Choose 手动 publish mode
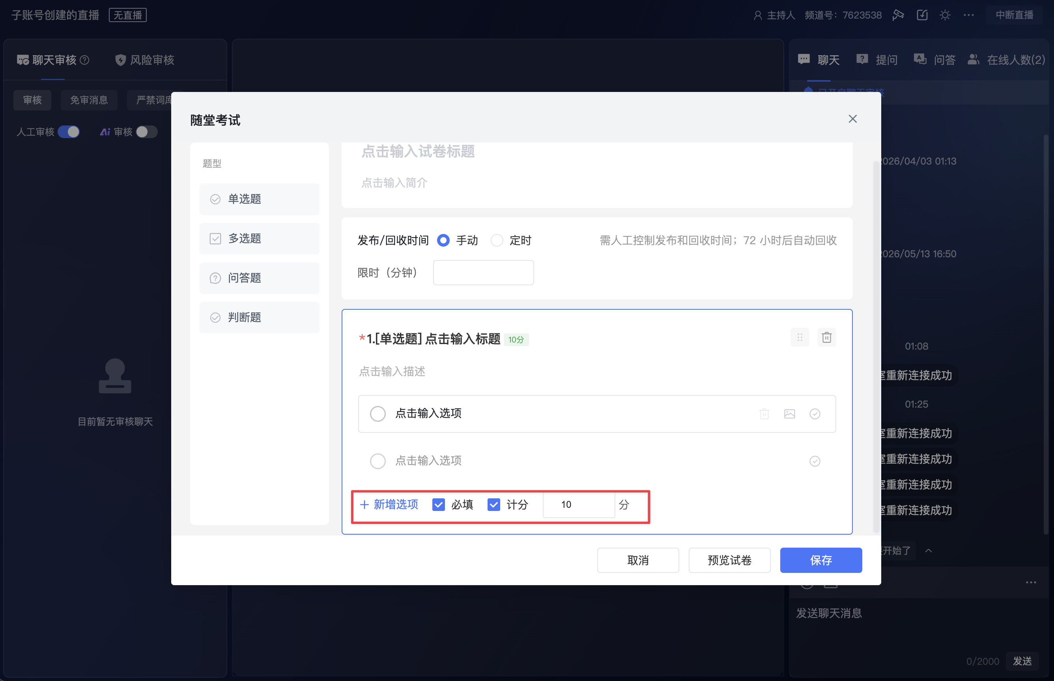 click(x=443, y=240)
